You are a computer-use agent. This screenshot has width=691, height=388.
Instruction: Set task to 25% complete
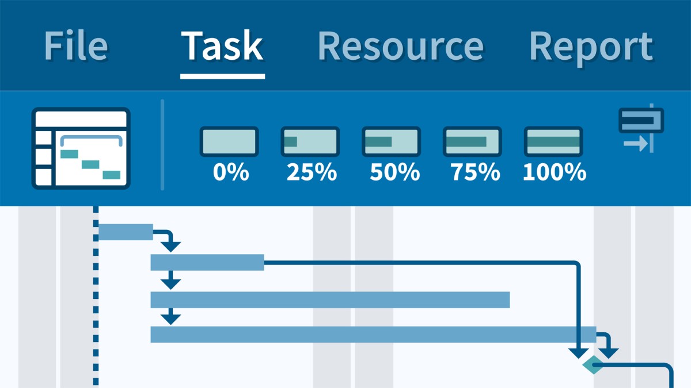[310, 142]
